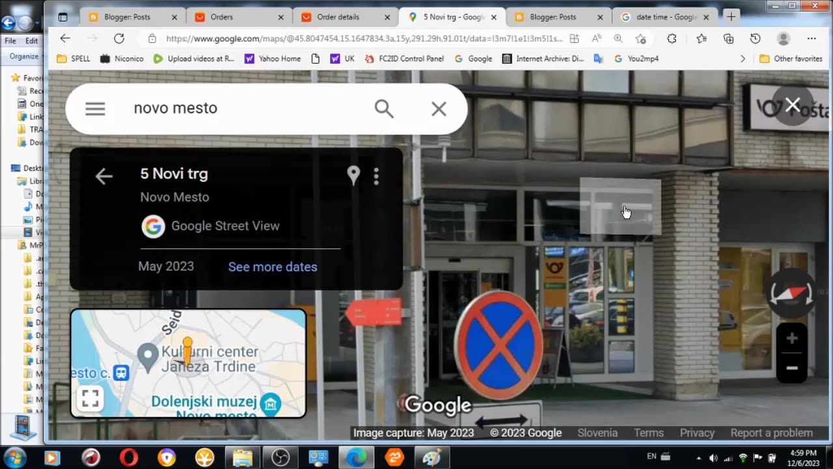Zoom in Street View with plus button
Image resolution: width=833 pixels, height=469 pixels.
791,338
